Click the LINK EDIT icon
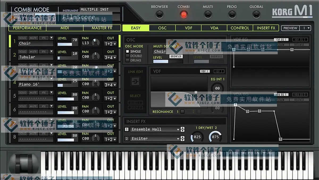Image resolution: width=319 pixels, height=180 pixels. [x=135, y=82]
